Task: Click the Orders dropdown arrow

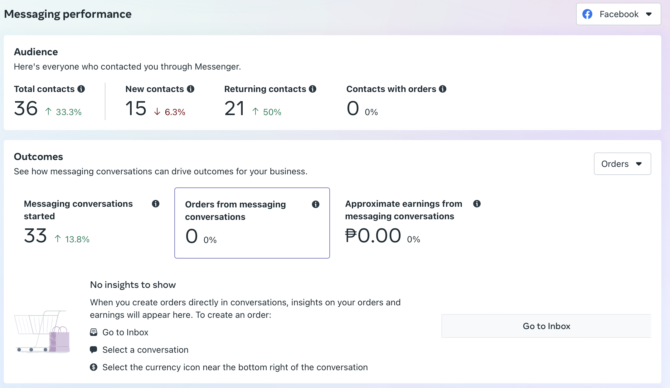Action: point(639,164)
